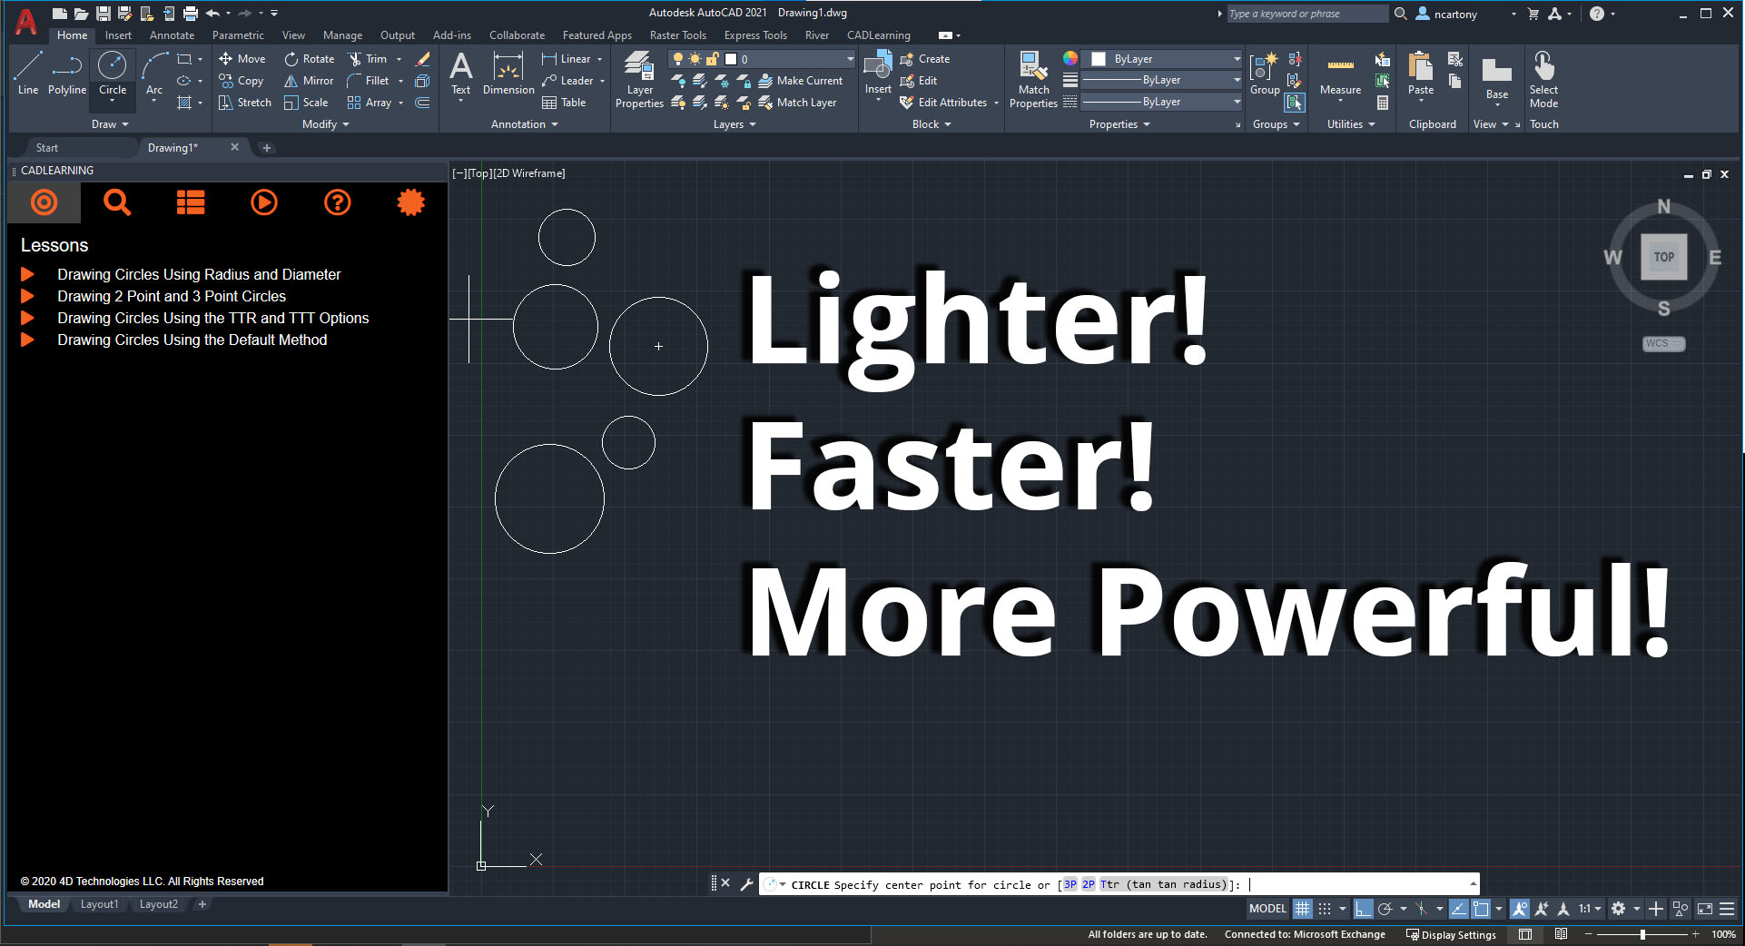Switch to the Layout1 tab
Image resolution: width=1745 pixels, height=946 pixels.
point(99,904)
